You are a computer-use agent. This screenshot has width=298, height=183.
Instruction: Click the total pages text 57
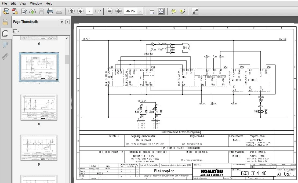tap(99, 11)
